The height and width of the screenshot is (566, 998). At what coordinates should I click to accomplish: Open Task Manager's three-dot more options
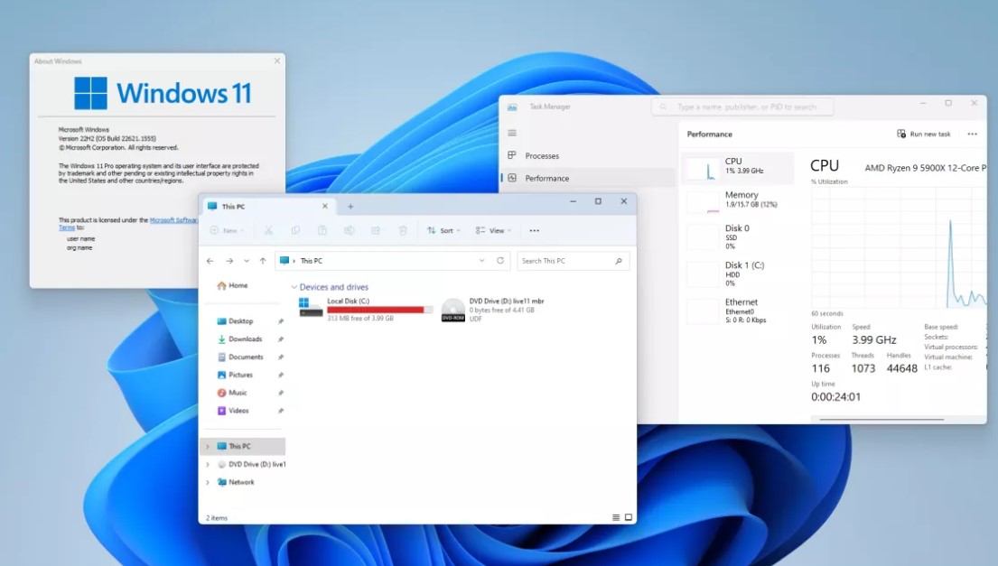972,135
